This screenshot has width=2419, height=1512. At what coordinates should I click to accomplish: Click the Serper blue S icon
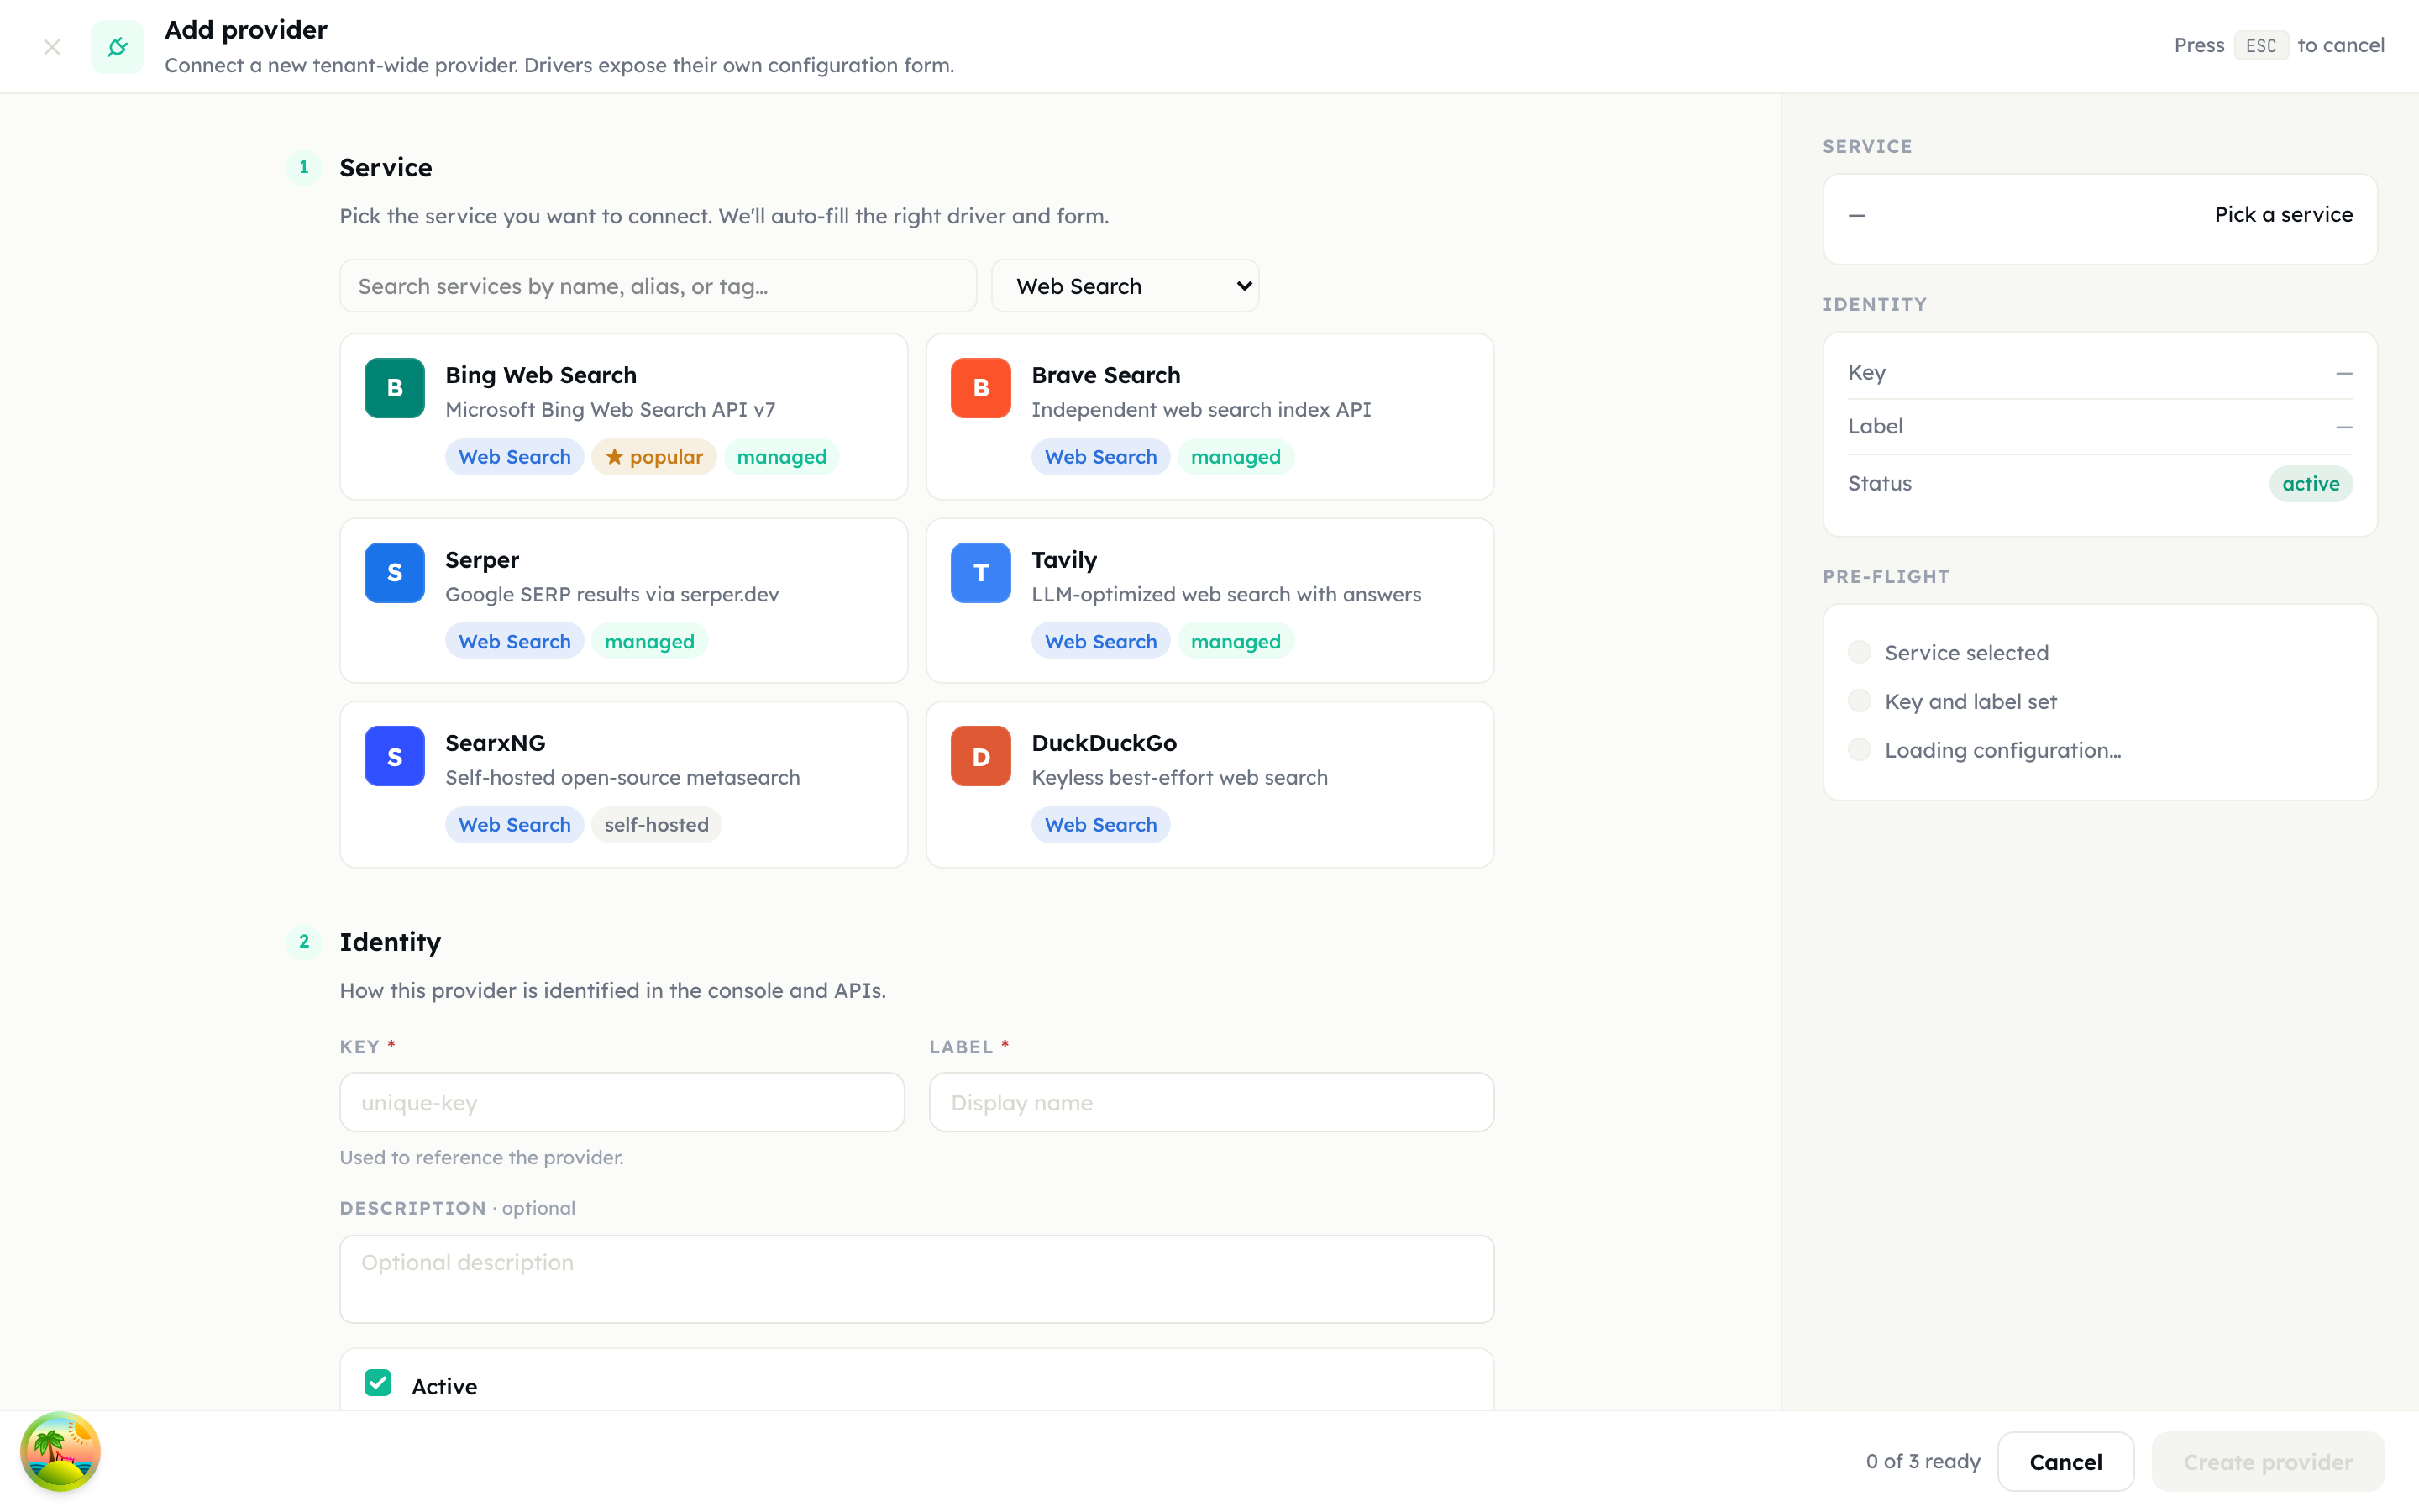pyautogui.click(x=395, y=573)
